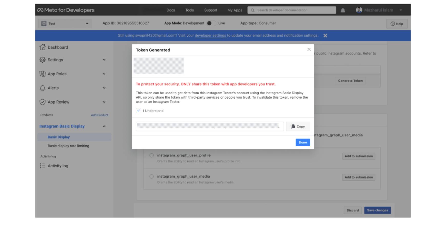Open the Activity log page
This screenshot has width=446, height=225.
pyautogui.click(x=58, y=166)
